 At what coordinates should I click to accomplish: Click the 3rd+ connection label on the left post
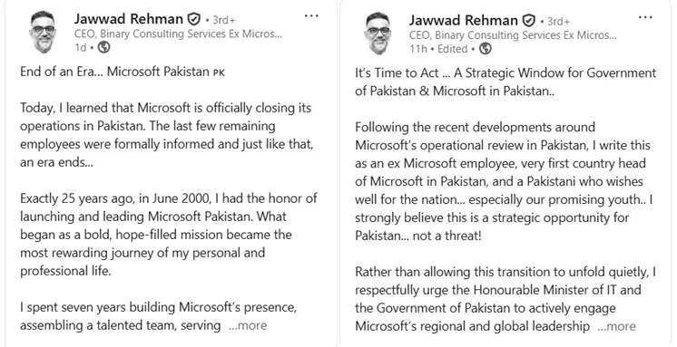click(223, 20)
